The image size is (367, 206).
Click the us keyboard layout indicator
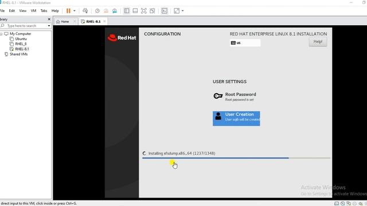coord(245,43)
